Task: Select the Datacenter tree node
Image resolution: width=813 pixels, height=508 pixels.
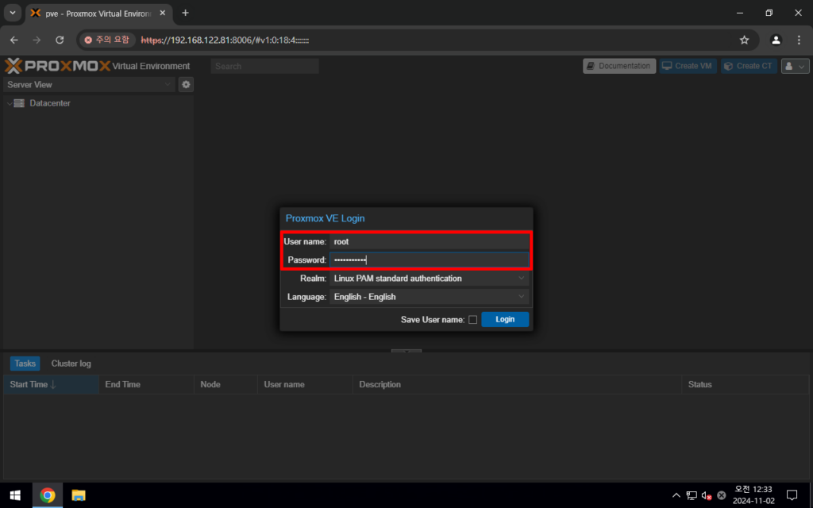Action: (x=49, y=103)
